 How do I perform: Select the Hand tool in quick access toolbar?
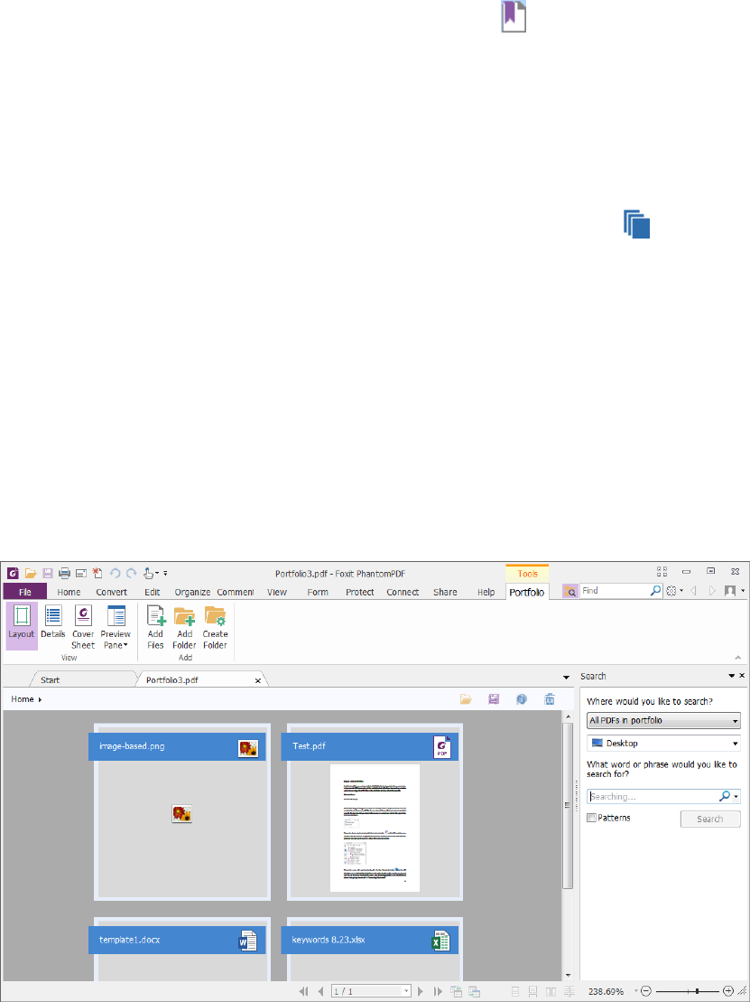(x=148, y=573)
